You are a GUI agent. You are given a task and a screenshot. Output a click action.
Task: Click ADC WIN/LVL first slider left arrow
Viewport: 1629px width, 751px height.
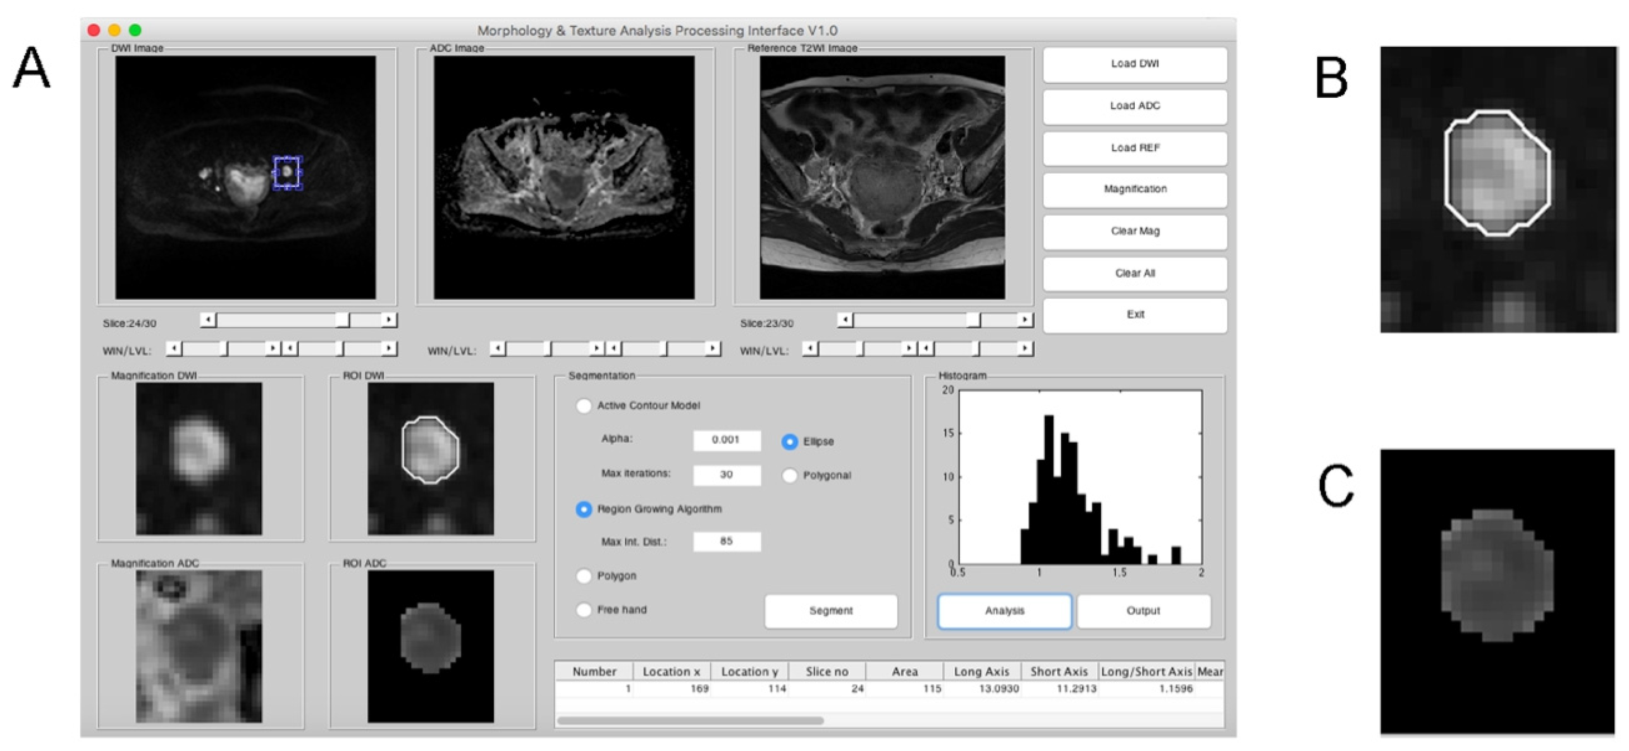pyautogui.click(x=498, y=348)
